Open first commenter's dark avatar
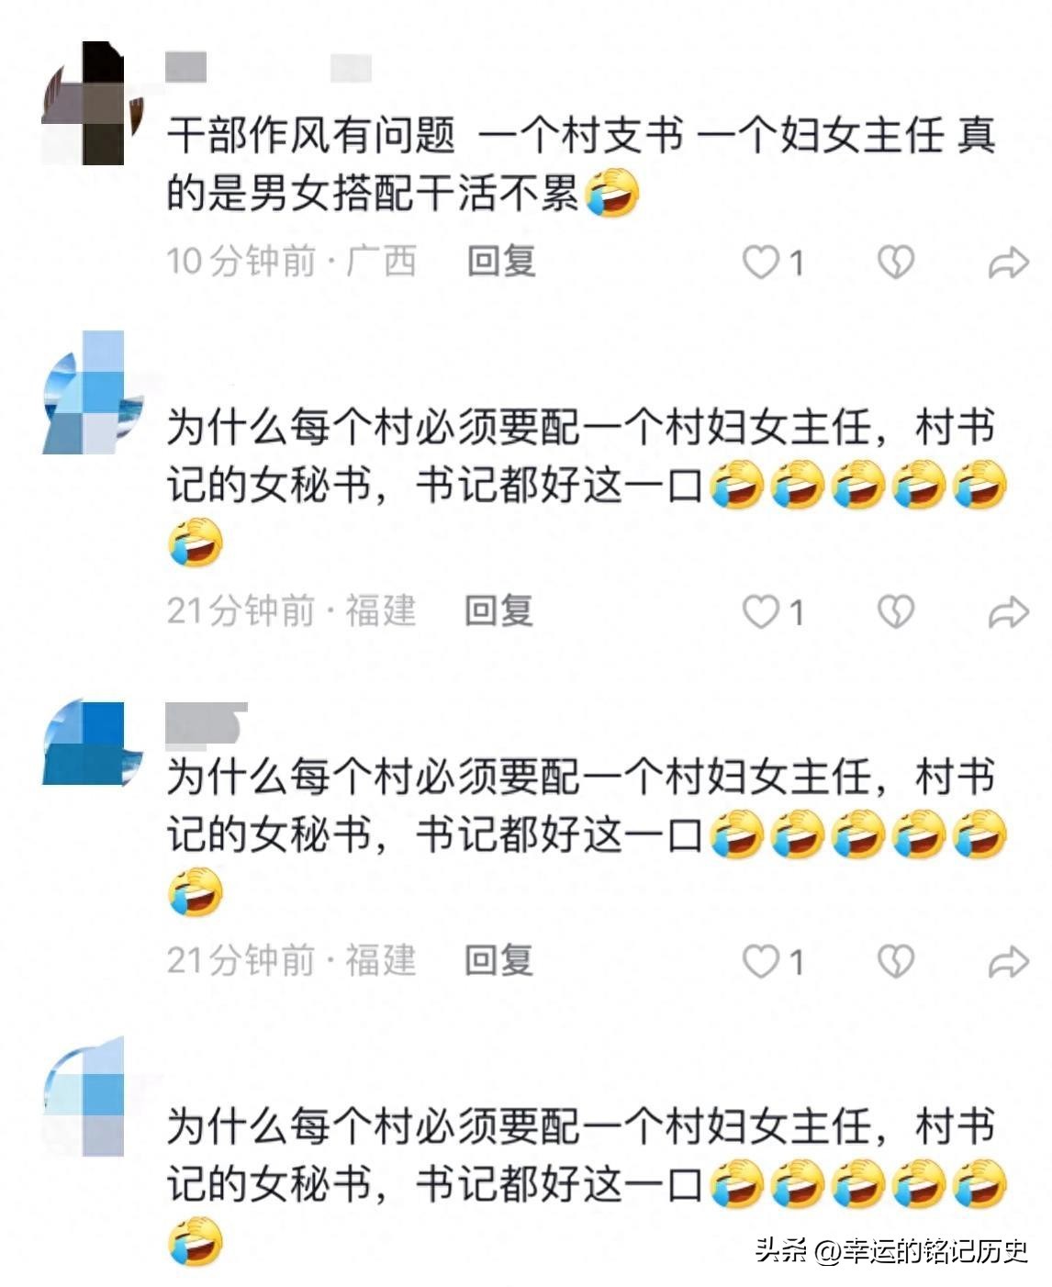Image resolution: width=1052 pixels, height=1287 pixels. (94, 103)
